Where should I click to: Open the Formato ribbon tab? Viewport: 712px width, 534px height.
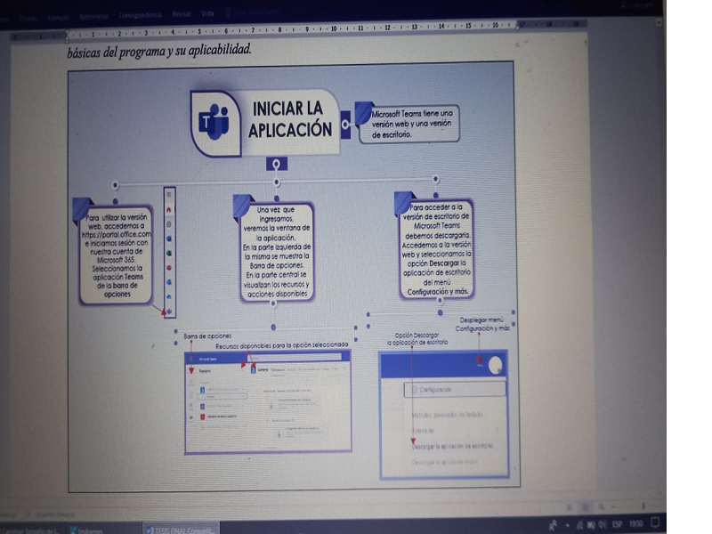[x=58, y=18]
